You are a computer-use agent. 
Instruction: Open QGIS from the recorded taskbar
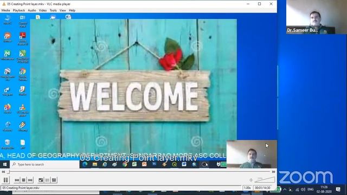point(174,165)
